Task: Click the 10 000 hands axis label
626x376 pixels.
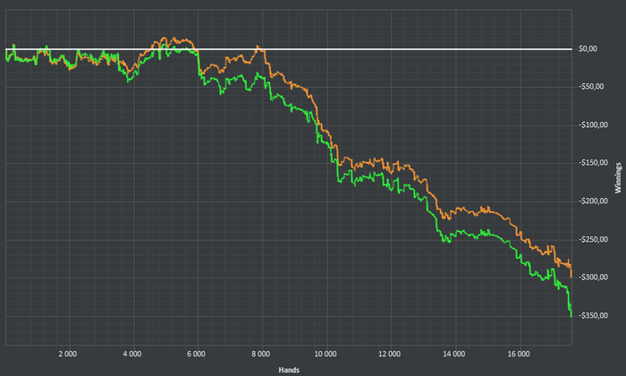Action: tap(326, 354)
